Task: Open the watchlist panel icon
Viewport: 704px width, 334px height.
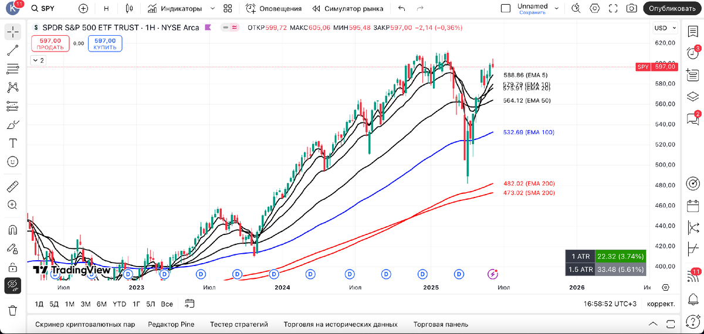Action: (x=693, y=32)
